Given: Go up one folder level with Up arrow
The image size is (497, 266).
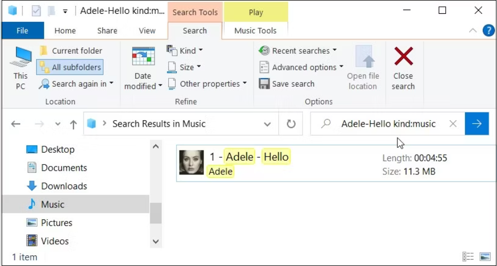Looking at the screenshot, I should click(x=74, y=124).
